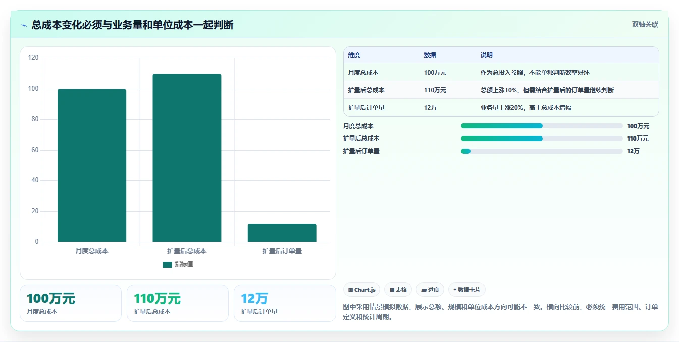Screen dimensions: 679x342
Task: Click the 扩量后总成本 progress bar
Action: click(x=542, y=139)
